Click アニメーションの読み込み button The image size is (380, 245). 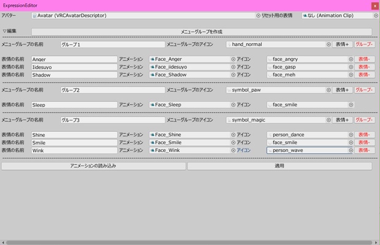click(x=94, y=166)
